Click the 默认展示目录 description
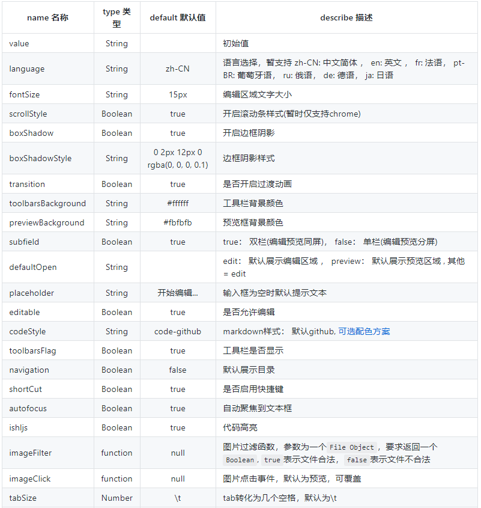481x508 pixels. pyautogui.click(x=249, y=370)
